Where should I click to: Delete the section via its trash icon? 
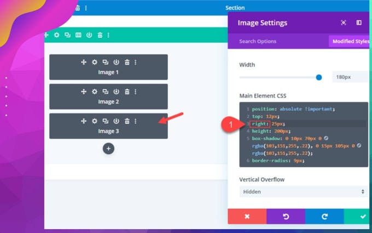78,8
